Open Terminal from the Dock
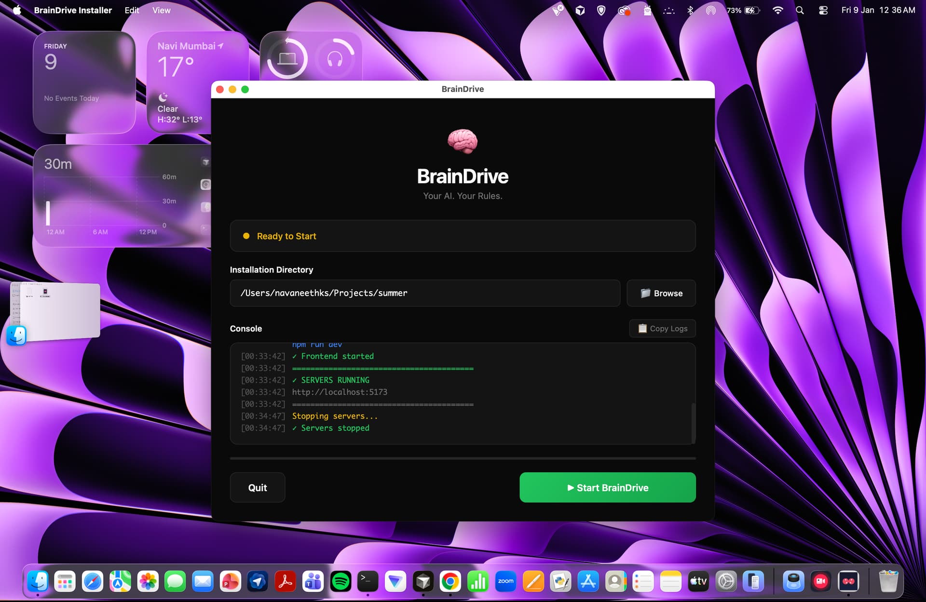 click(368, 582)
